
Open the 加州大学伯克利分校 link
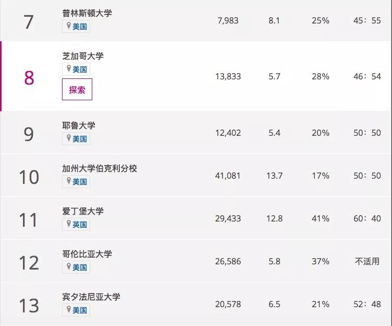click(x=100, y=168)
